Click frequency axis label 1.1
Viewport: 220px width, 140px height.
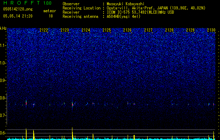3,45
